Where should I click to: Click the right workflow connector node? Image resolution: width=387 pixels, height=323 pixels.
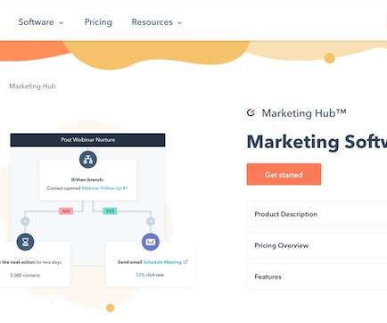pos(151,221)
